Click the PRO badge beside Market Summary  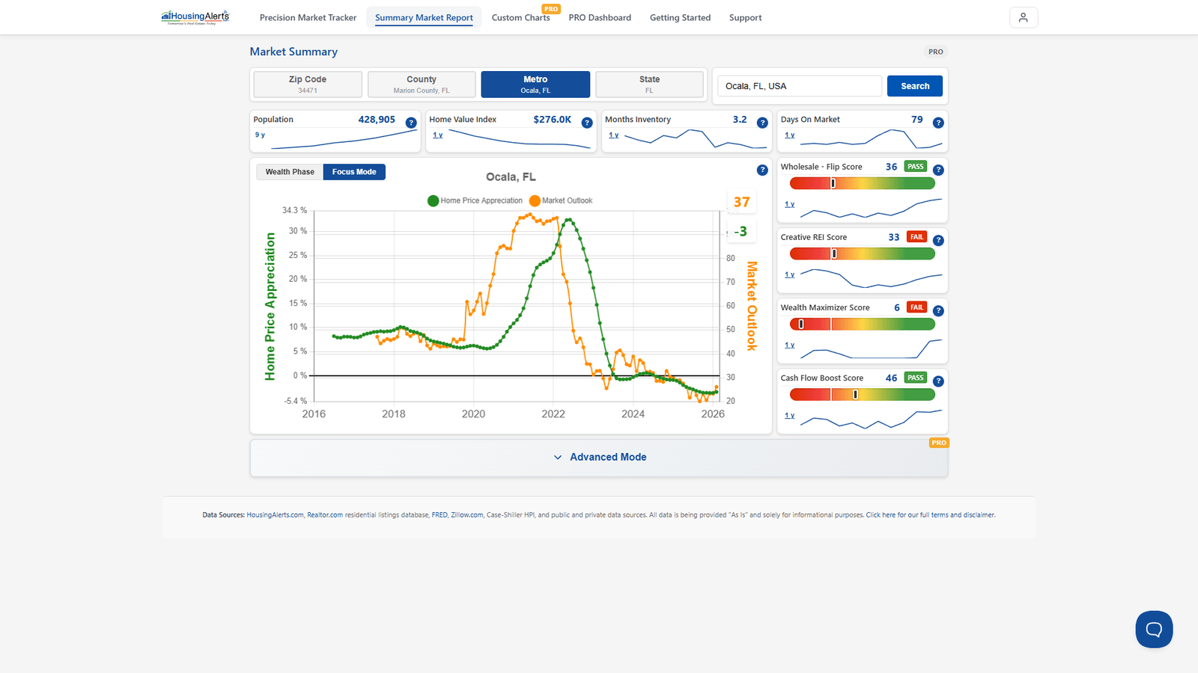click(936, 52)
